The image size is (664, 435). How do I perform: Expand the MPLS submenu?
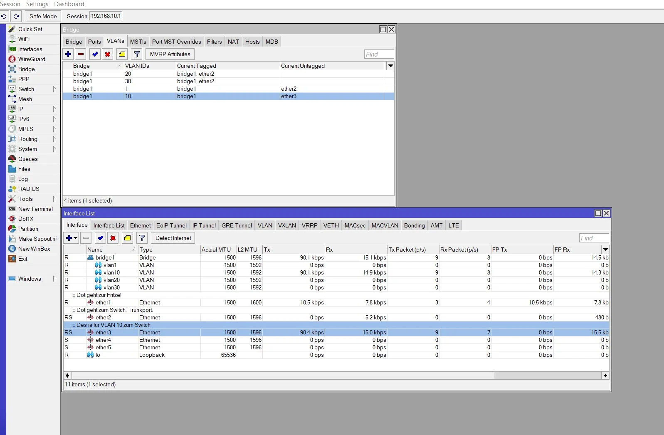[x=54, y=129]
